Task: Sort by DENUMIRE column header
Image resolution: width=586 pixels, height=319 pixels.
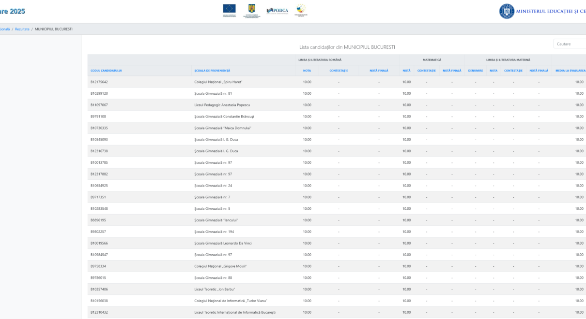Action: (x=475, y=71)
